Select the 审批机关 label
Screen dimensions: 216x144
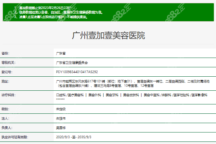(9, 63)
